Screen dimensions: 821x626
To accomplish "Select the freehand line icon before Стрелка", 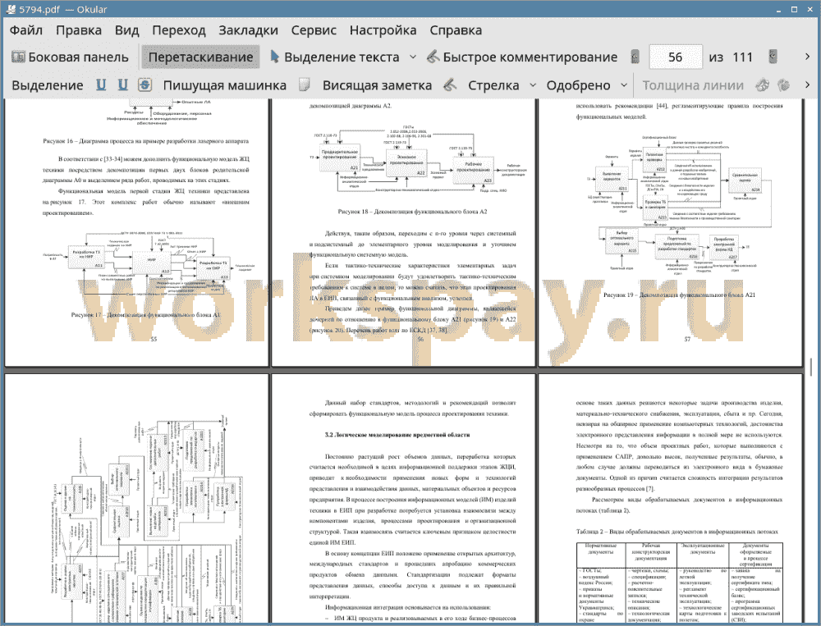I will [450, 85].
